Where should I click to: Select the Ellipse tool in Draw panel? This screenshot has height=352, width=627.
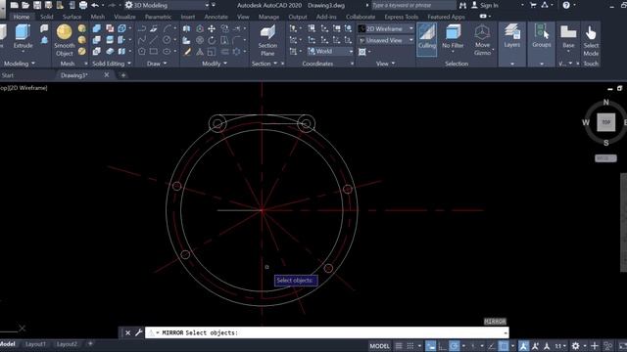coord(167,52)
